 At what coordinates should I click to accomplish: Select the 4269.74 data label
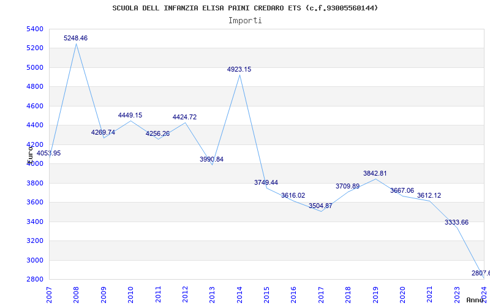pyautogui.click(x=103, y=132)
